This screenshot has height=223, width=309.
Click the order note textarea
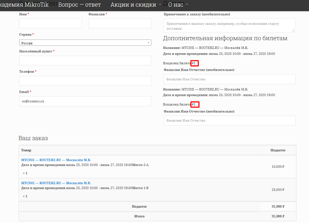click(229, 26)
